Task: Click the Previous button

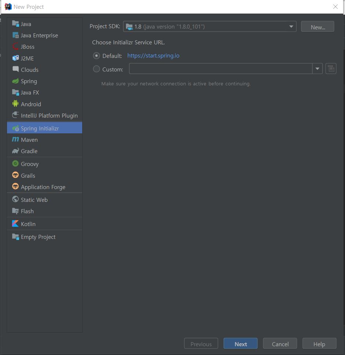Action: (x=201, y=343)
